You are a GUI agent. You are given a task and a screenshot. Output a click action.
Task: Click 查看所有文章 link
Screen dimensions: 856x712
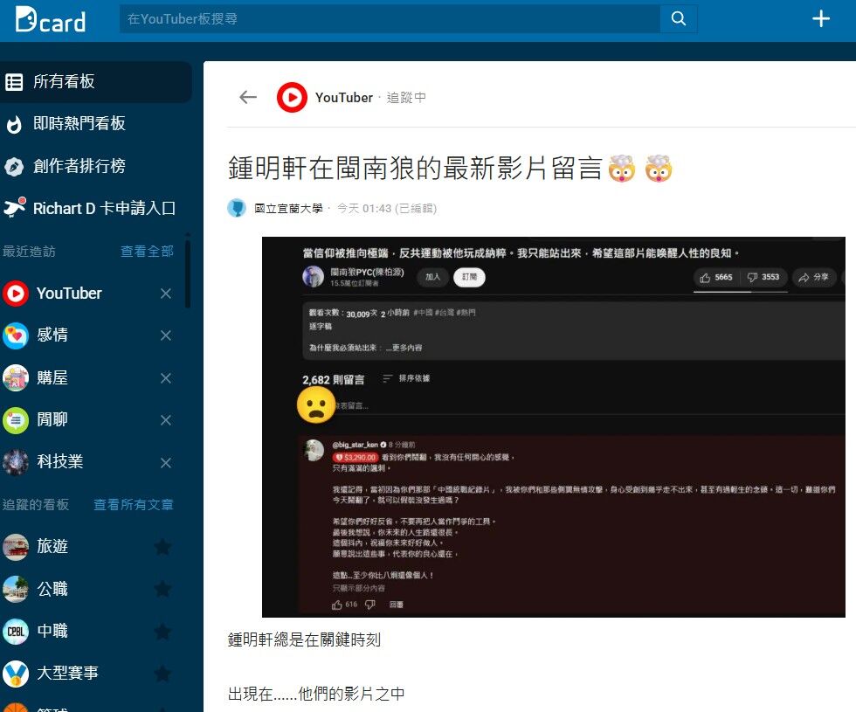(134, 505)
